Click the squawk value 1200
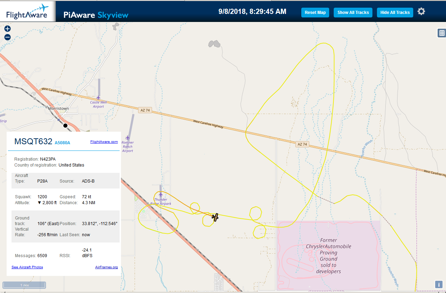This screenshot has width=446, height=293. tap(42, 197)
